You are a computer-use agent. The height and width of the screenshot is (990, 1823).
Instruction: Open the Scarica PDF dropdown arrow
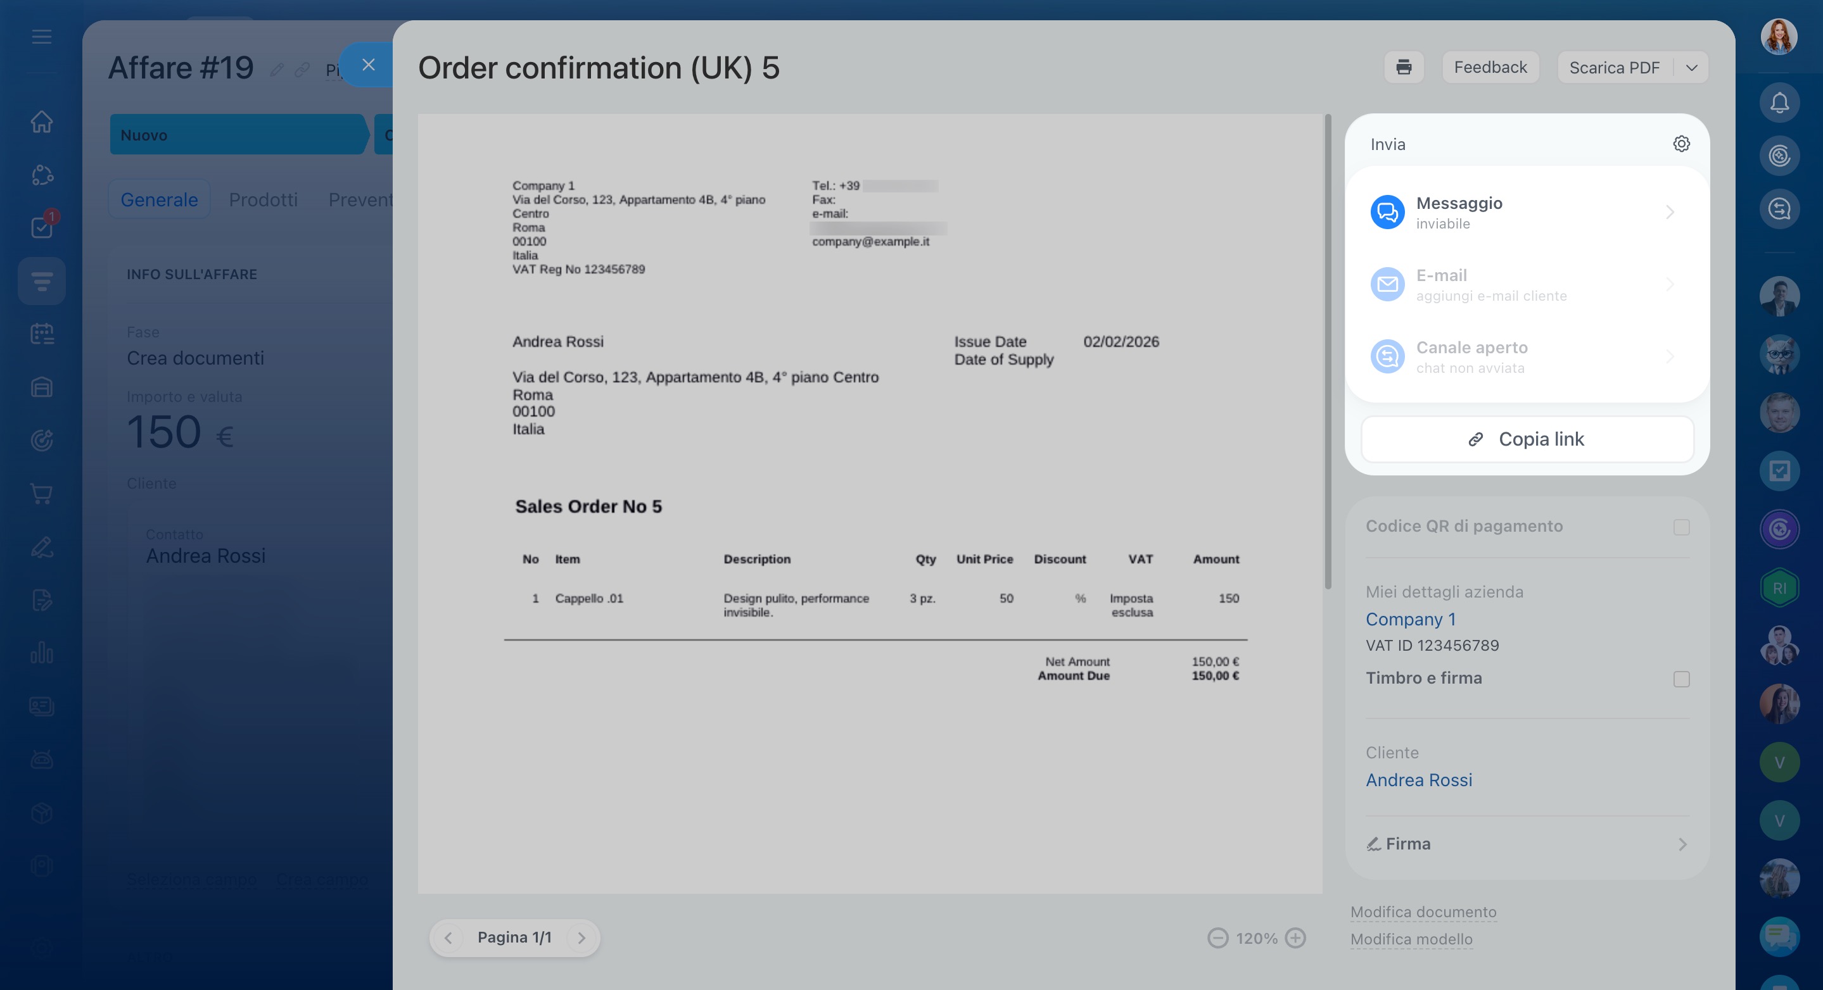[1691, 68]
